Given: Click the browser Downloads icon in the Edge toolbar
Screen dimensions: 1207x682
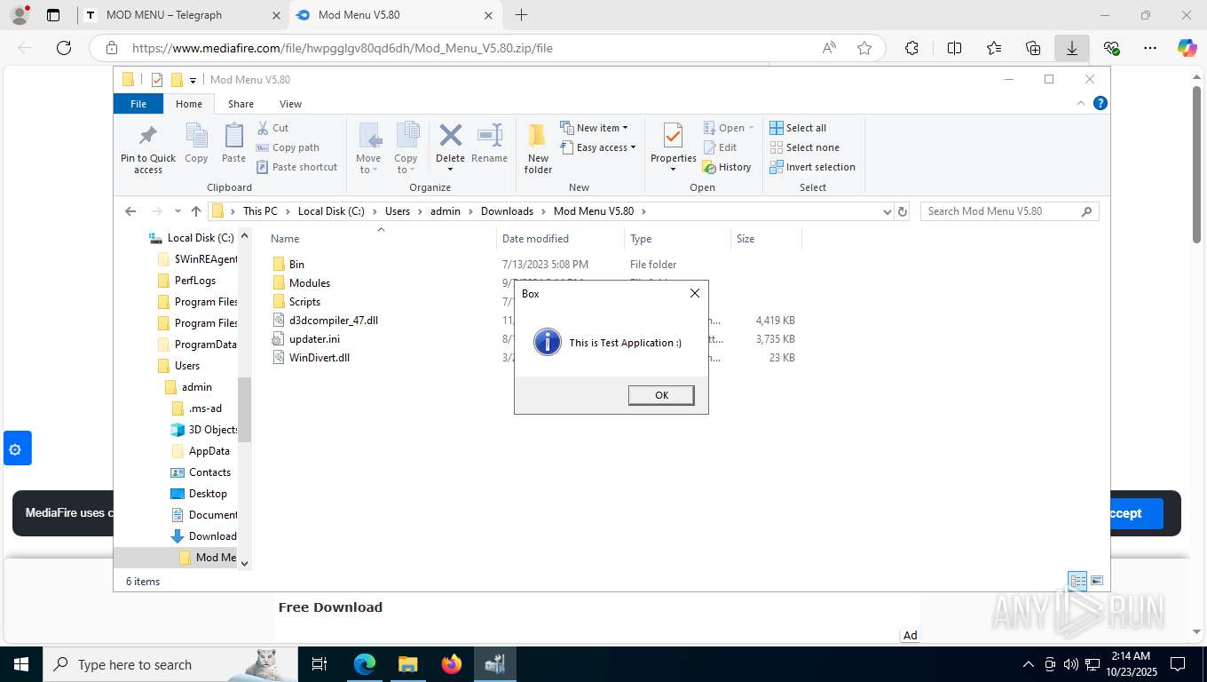Looking at the screenshot, I should [1072, 48].
